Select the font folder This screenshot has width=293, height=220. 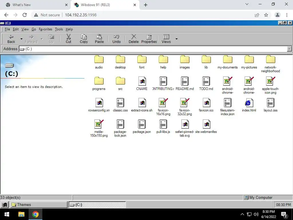[x=142, y=62]
